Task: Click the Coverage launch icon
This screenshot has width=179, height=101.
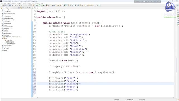Action: pos(43,5)
